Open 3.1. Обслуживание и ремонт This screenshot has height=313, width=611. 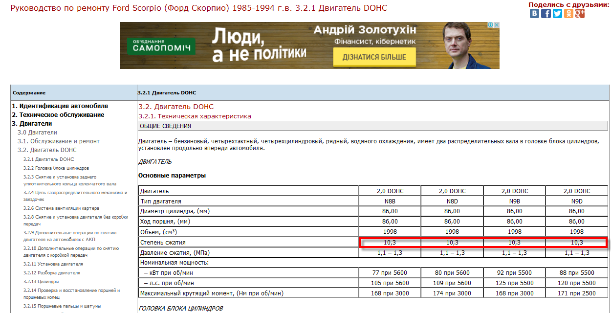point(58,141)
